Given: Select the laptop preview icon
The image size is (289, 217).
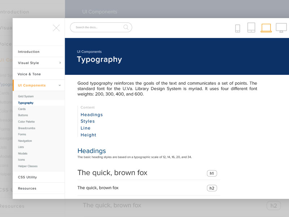Looking at the screenshot, I should point(266,28).
